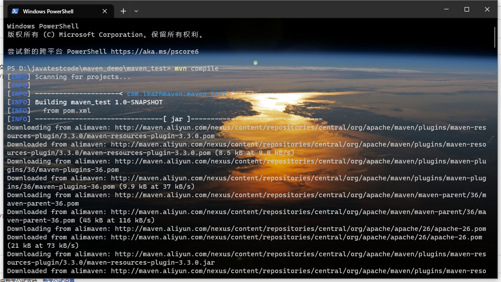Click the Downloading apache-26.pom URL line
Viewport: 501px width, 282px height.
(247, 229)
